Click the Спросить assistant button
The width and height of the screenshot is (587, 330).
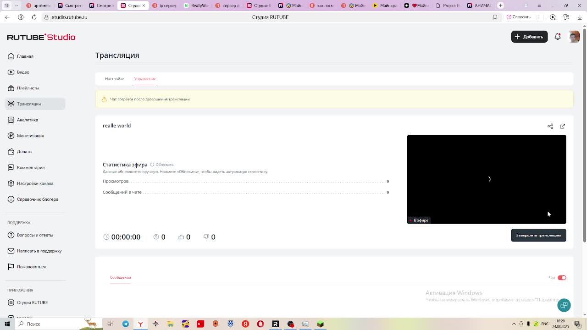(x=519, y=17)
